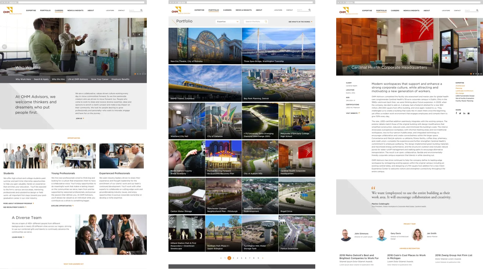
Task: Open the See Recruitment Events link
Action: point(15,207)
